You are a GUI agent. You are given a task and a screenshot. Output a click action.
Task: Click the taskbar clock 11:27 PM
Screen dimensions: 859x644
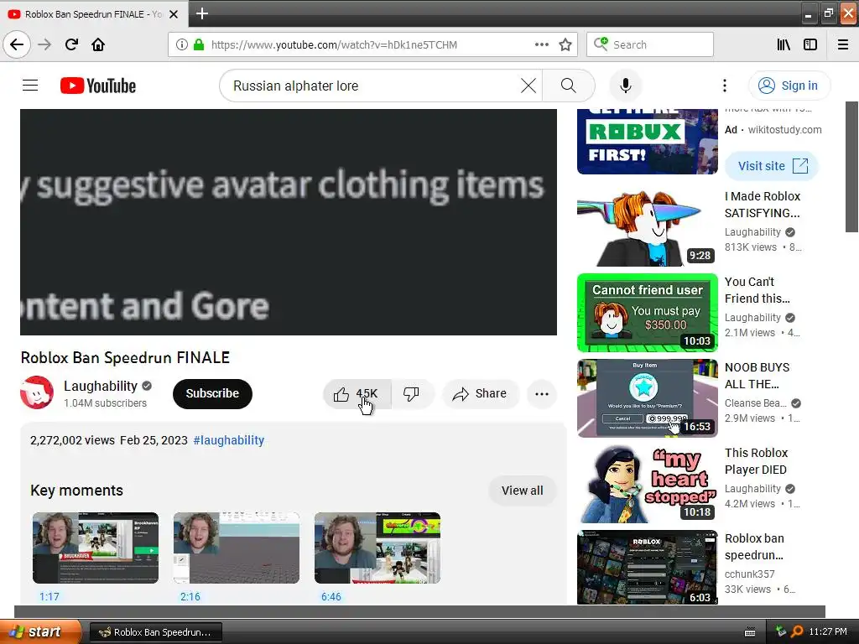tap(828, 631)
